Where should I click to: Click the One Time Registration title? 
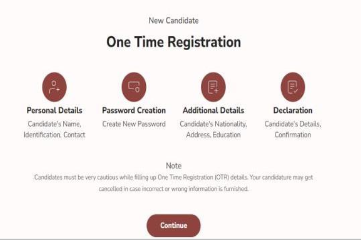click(173, 42)
